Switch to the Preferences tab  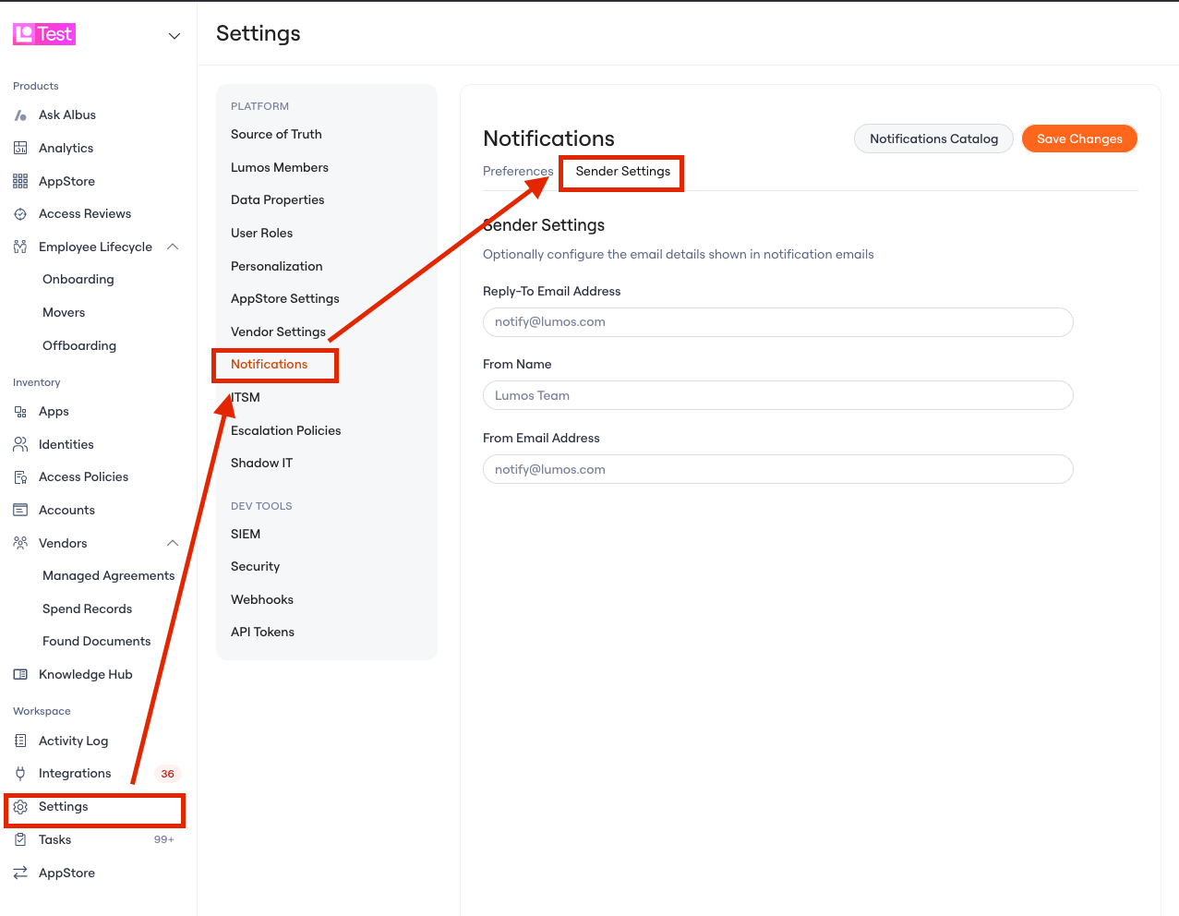tap(518, 172)
